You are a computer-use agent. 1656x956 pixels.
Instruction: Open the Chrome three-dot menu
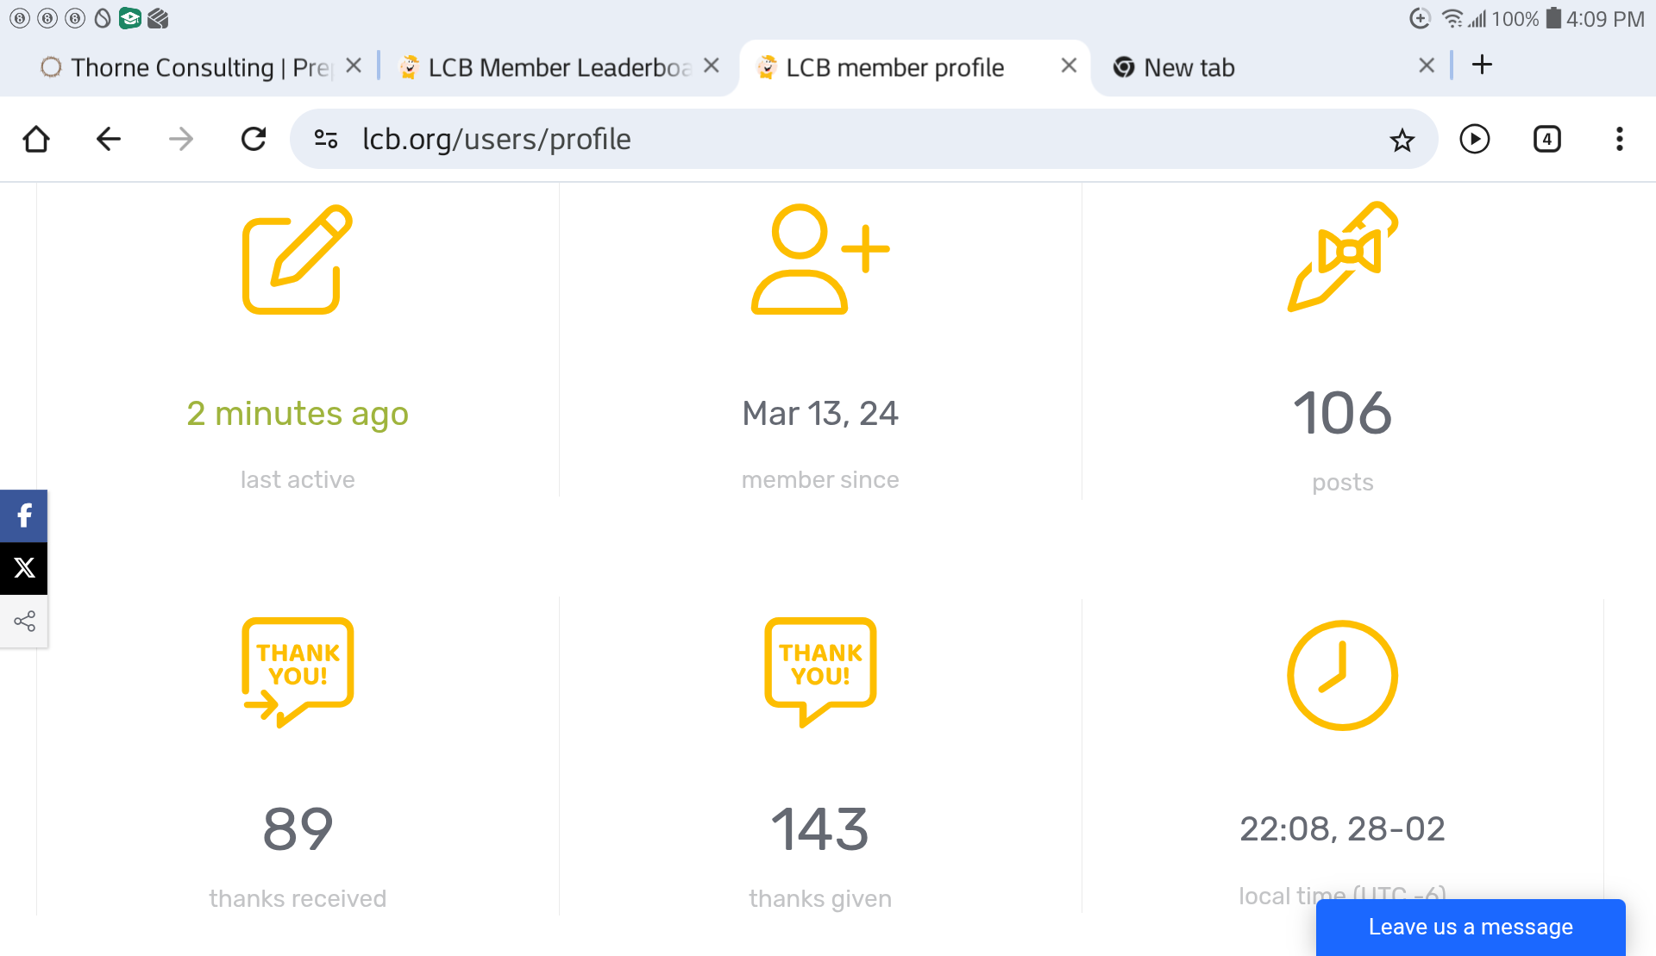tap(1619, 139)
